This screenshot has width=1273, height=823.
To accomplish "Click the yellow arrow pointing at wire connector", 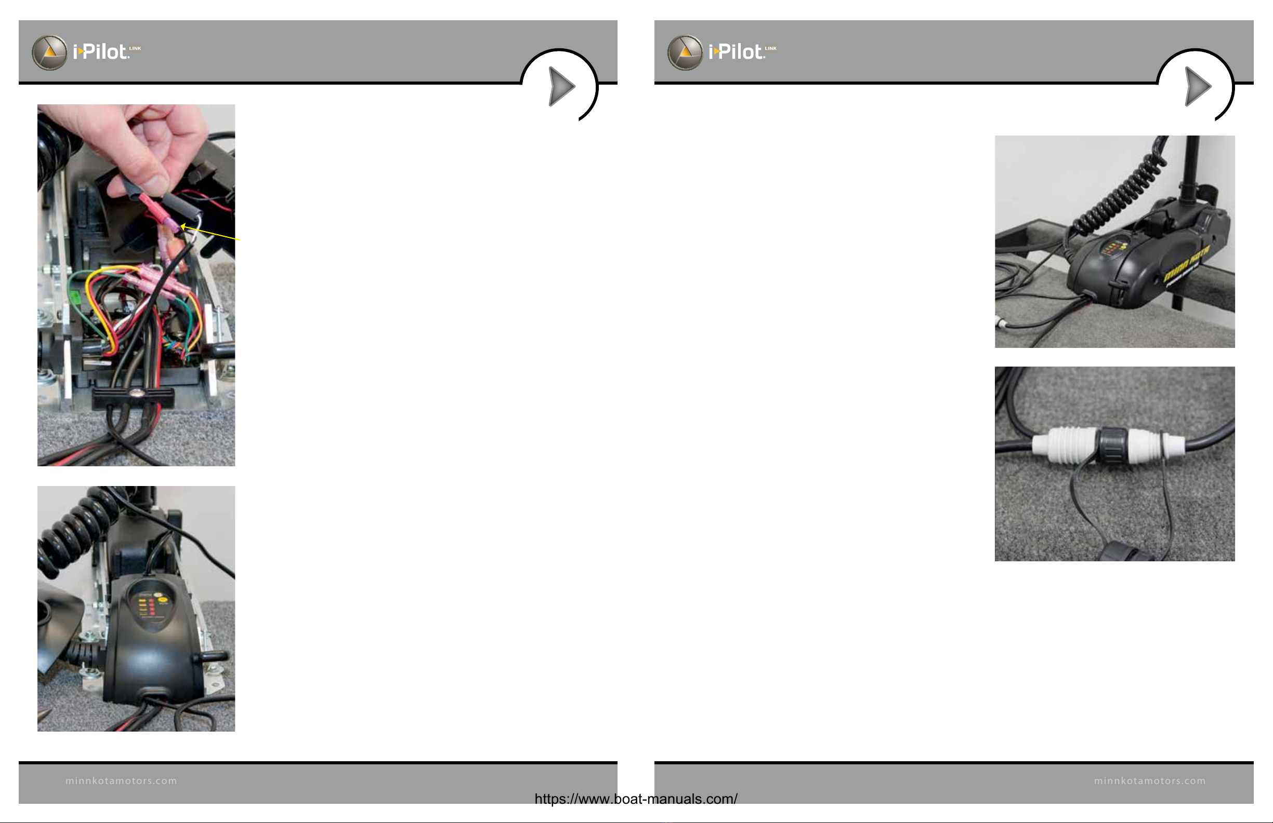I will point(210,233).
